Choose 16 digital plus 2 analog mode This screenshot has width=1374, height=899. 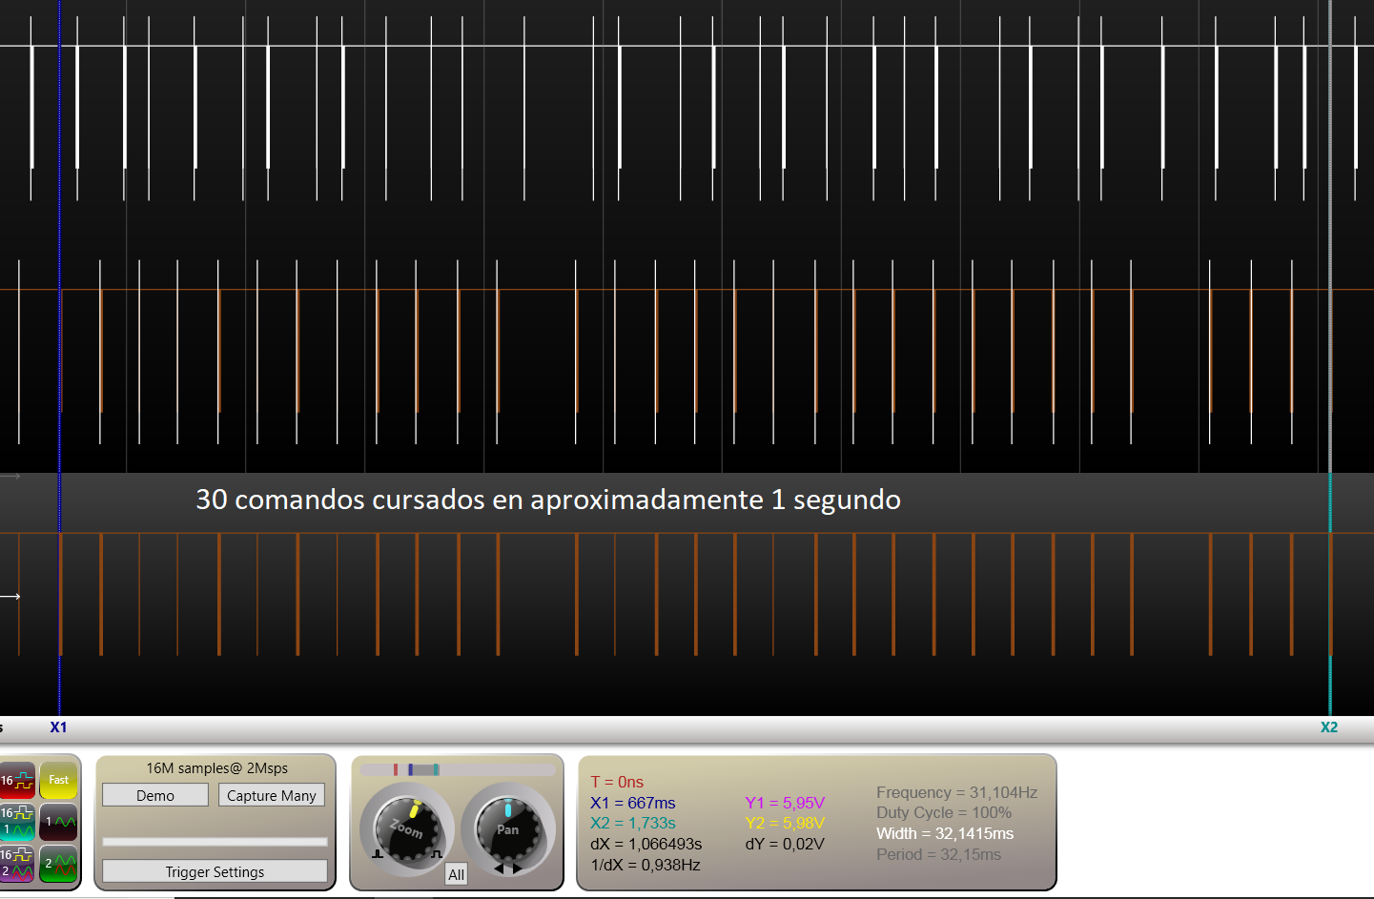[x=17, y=864]
